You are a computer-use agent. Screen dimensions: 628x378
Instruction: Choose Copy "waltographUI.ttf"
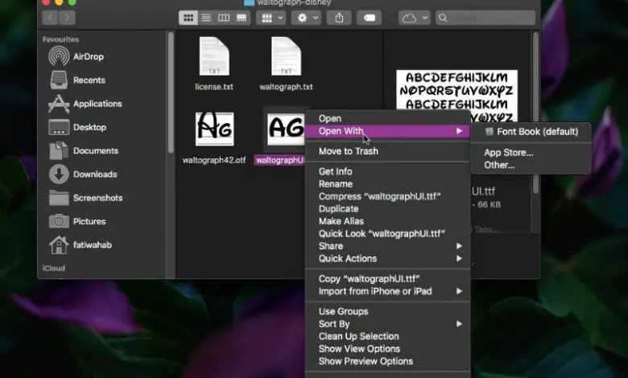click(x=387, y=279)
